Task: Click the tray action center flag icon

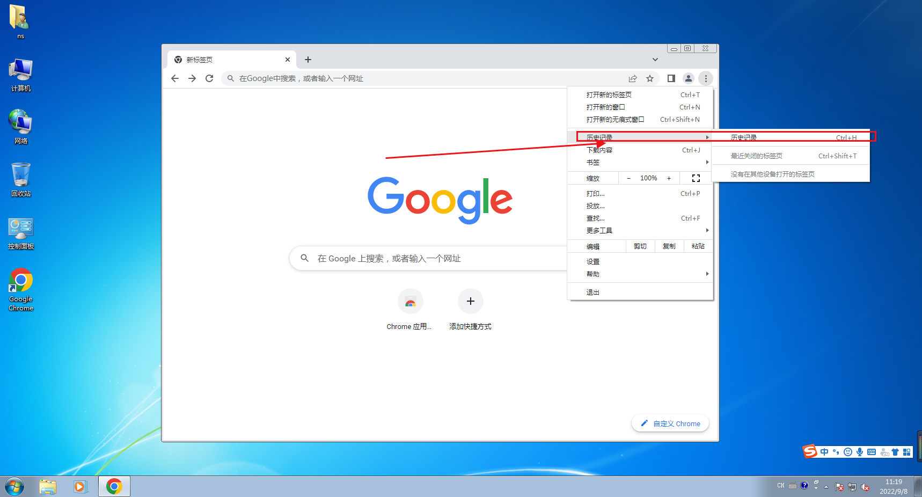Action: 839,487
